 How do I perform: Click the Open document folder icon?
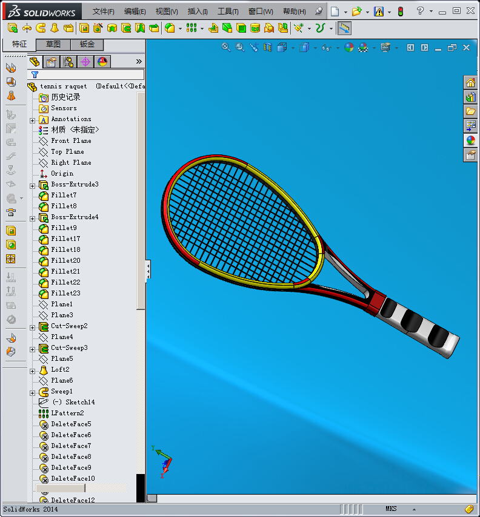[357, 12]
